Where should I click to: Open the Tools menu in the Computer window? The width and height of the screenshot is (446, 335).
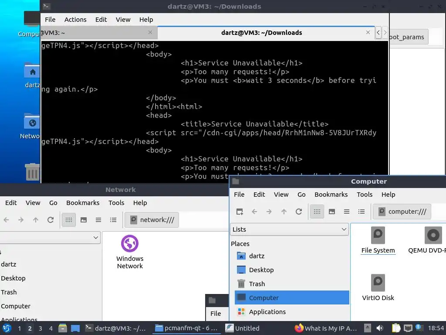365,195
